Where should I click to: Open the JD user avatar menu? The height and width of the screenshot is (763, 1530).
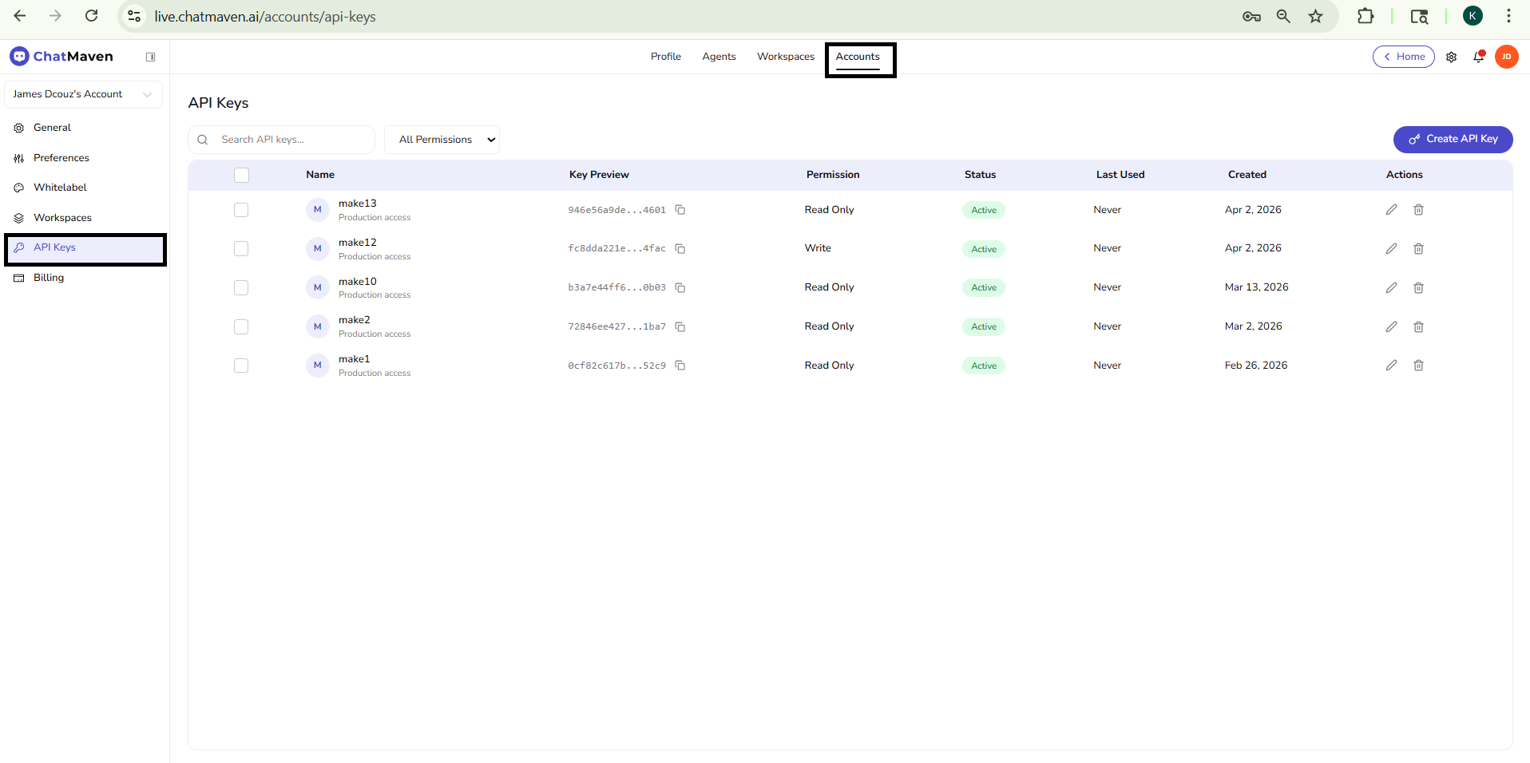point(1506,57)
